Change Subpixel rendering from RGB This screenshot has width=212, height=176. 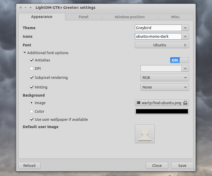pyautogui.click(x=185, y=77)
